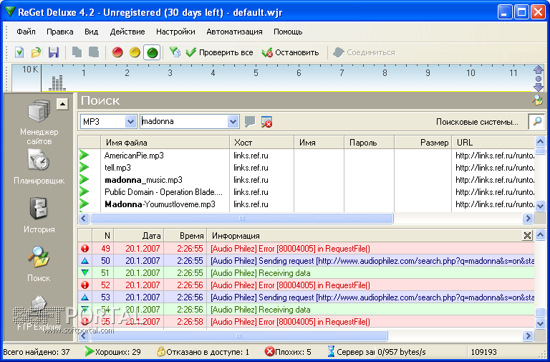Click the speech bubble icon beside search box
This screenshot has width=550, height=362.
point(250,122)
